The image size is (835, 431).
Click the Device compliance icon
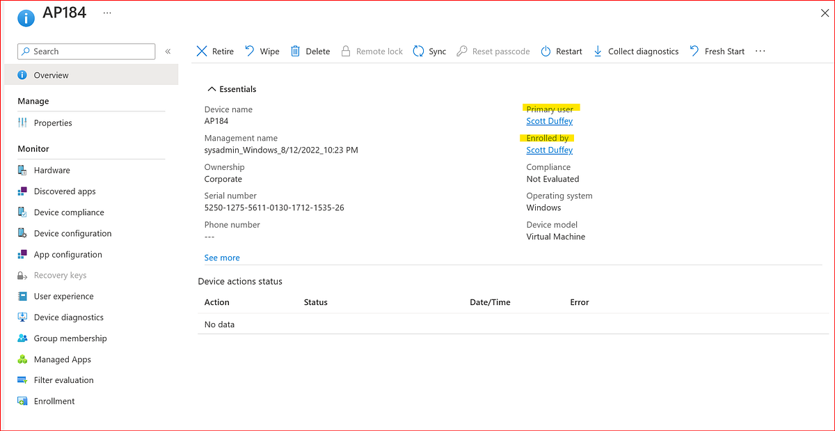(24, 212)
